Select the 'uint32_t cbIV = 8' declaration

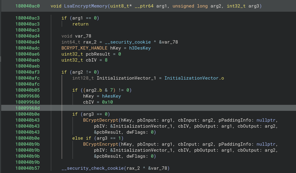coord(84,60)
